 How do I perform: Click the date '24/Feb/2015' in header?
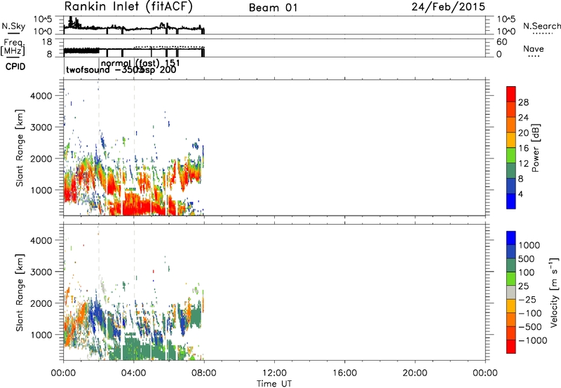448,6
